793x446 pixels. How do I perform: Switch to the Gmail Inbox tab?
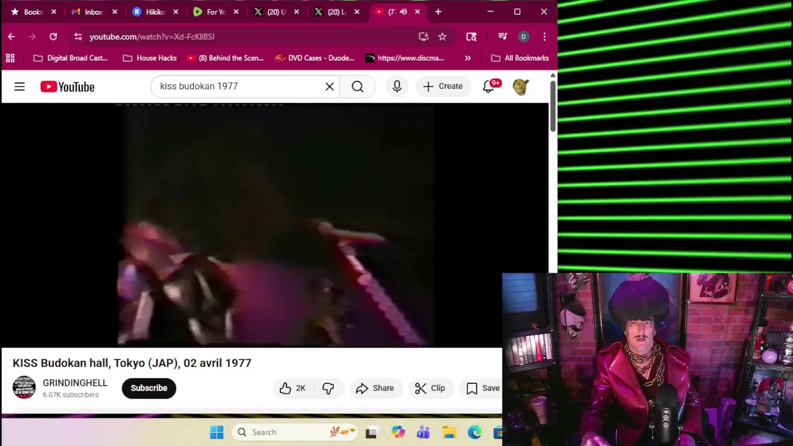[x=87, y=12]
